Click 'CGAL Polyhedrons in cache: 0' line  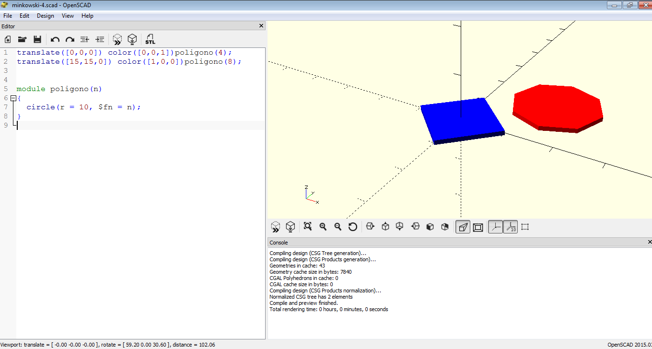[304, 278]
